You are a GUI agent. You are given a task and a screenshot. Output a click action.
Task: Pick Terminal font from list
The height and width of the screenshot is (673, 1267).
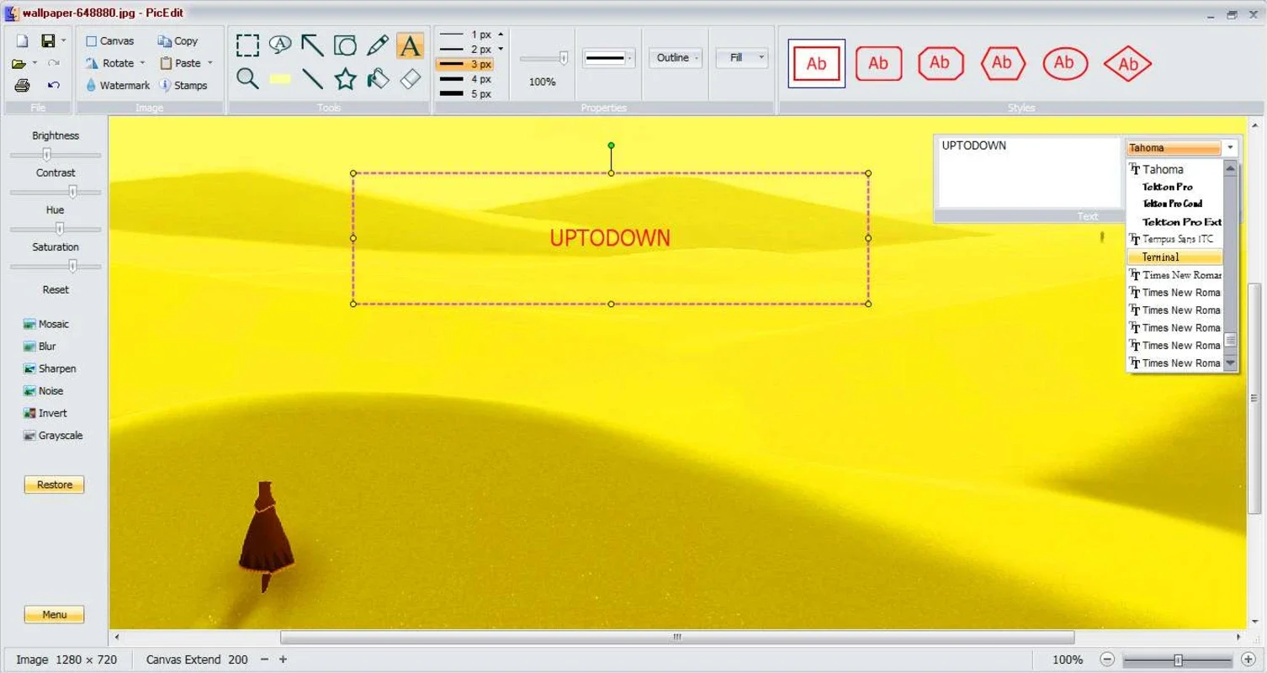click(x=1176, y=257)
